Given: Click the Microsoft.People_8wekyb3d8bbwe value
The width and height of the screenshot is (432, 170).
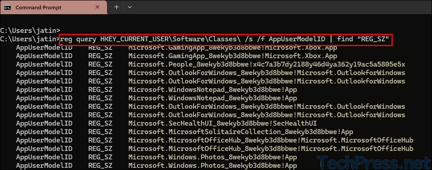Looking at the screenshot, I should pyautogui.click(x=267, y=64).
